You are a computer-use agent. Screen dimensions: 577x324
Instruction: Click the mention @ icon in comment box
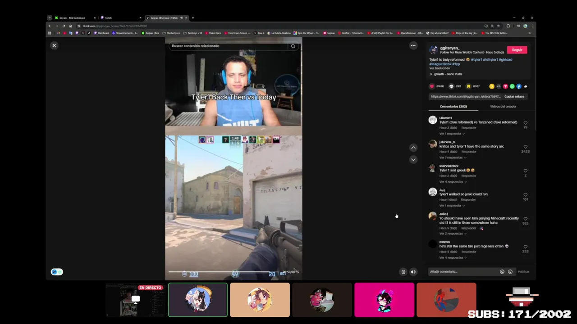(x=502, y=272)
